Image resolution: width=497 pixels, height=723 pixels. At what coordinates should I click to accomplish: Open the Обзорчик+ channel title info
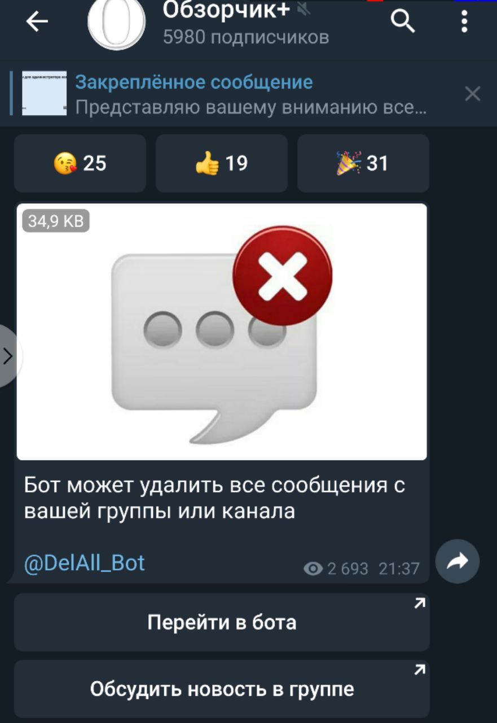[226, 9]
